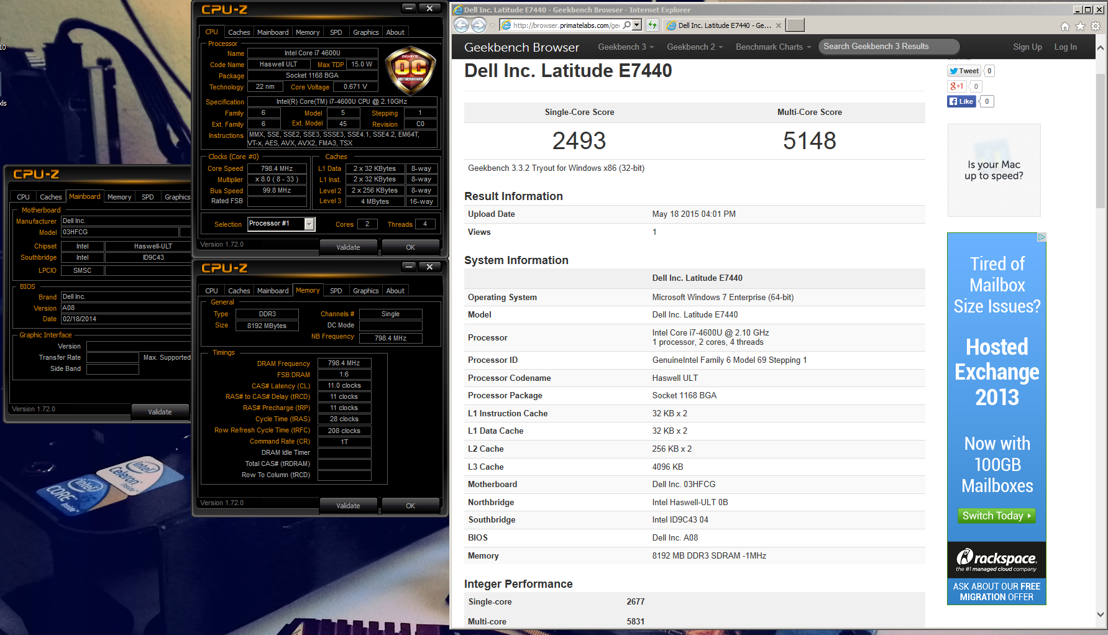Switch to Caches tab in top CPU-Z window
Image resolution: width=1108 pixels, height=635 pixels.
click(x=239, y=32)
